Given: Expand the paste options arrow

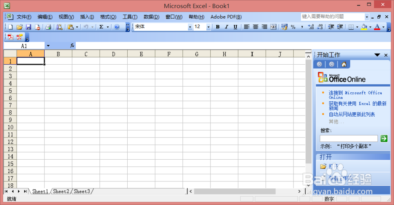Looking at the screenshot, I should coord(77,27).
